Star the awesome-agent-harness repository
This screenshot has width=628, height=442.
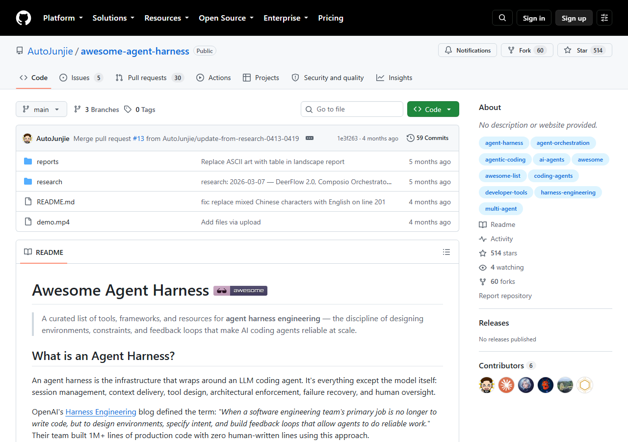(585, 50)
